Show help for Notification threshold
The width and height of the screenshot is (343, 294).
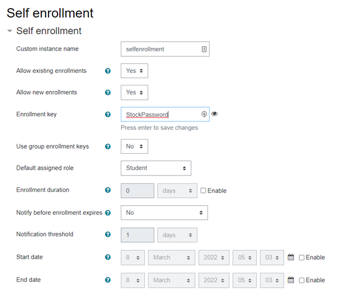(x=108, y=234)
